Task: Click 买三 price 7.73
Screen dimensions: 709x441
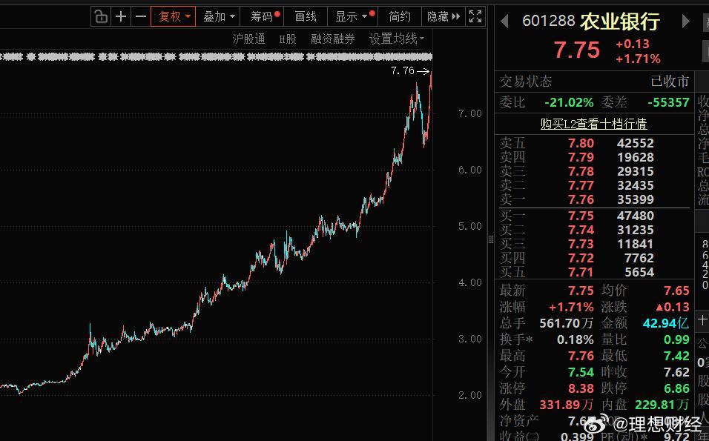Action: (x=581, y=244)
